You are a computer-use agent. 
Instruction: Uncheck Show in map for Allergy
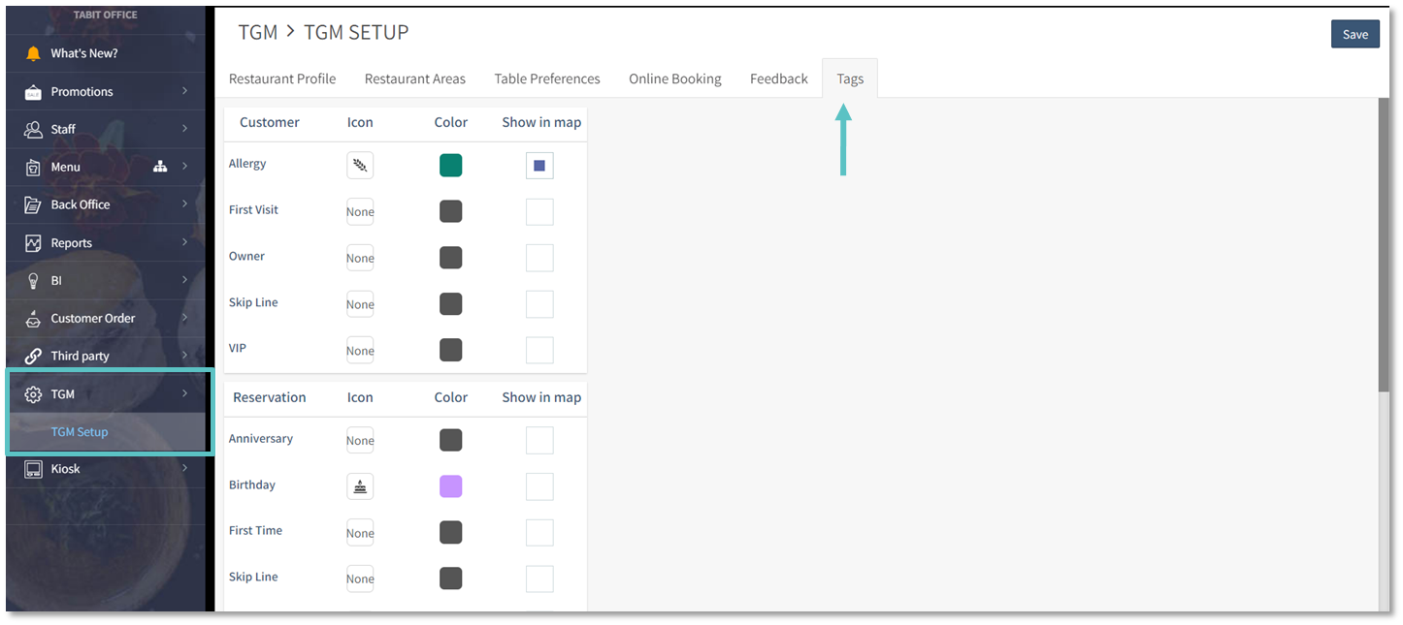tap(539, 166)
